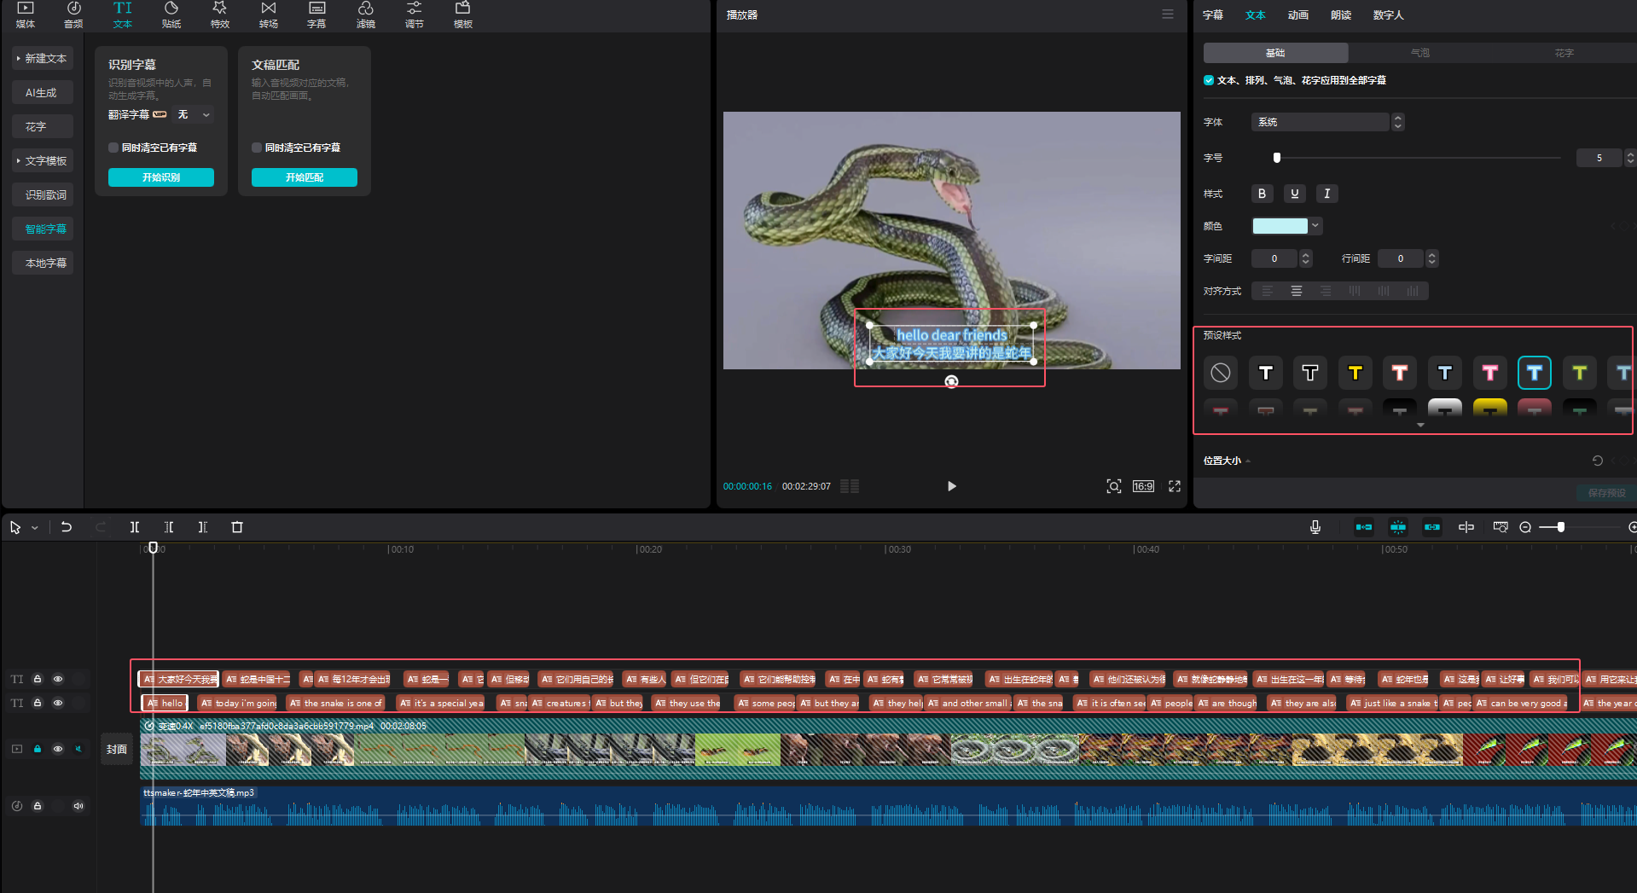Open 本地字幕 in the sidebar
Viewport: 1637px width, 893px height.
coord(42,263)
